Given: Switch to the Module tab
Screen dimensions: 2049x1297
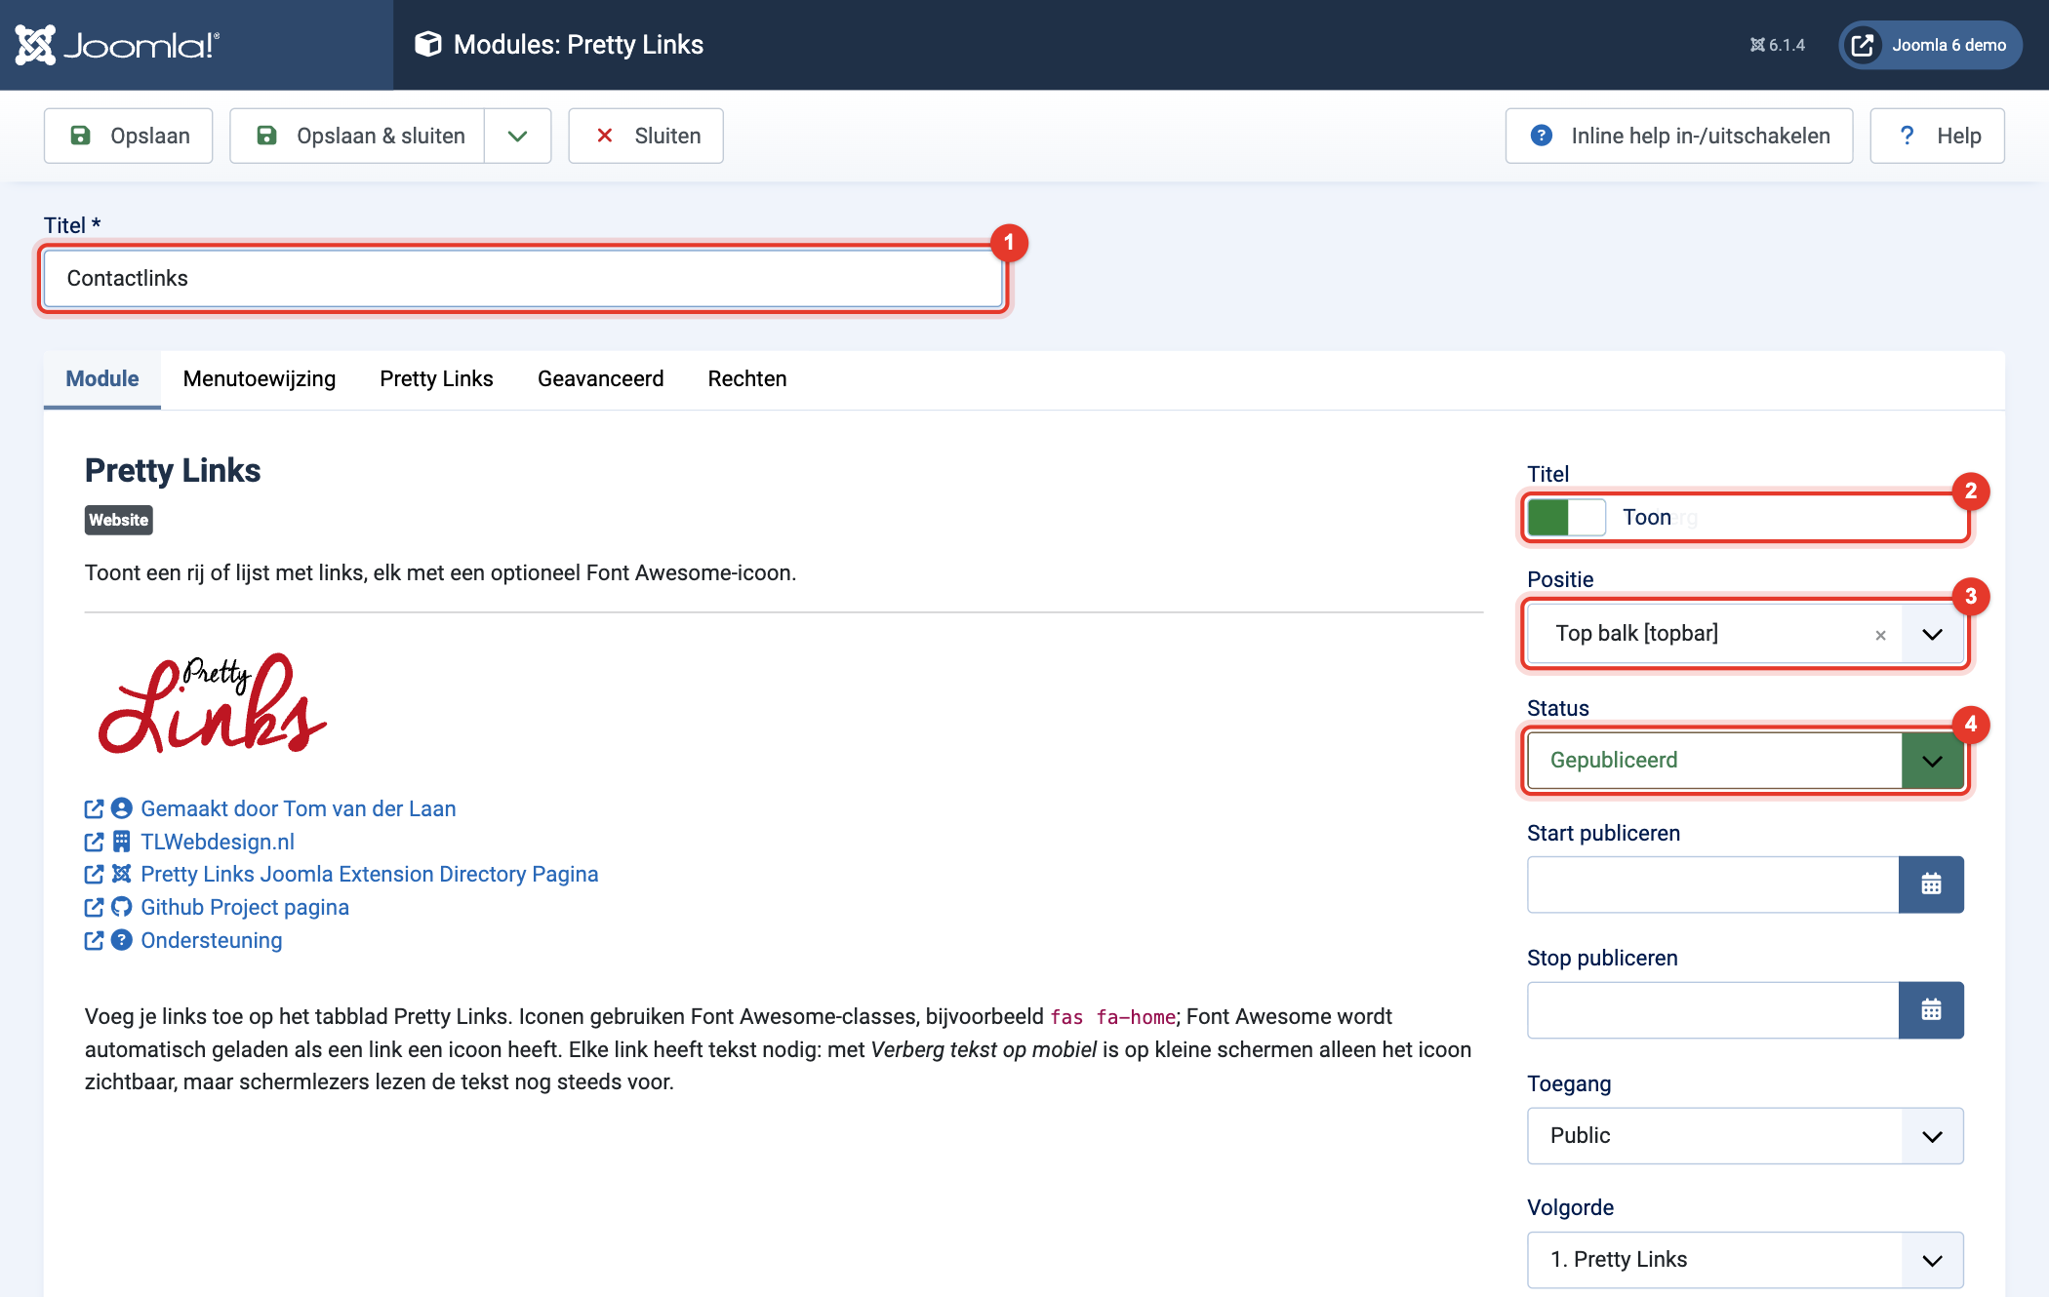Looking at the screenshot, I should tap(102, 379).
